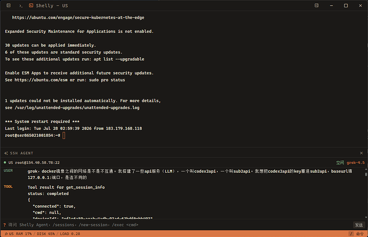The image size is (368, 237).
Task: Close the Shelly window
Action: pos(360,6)
